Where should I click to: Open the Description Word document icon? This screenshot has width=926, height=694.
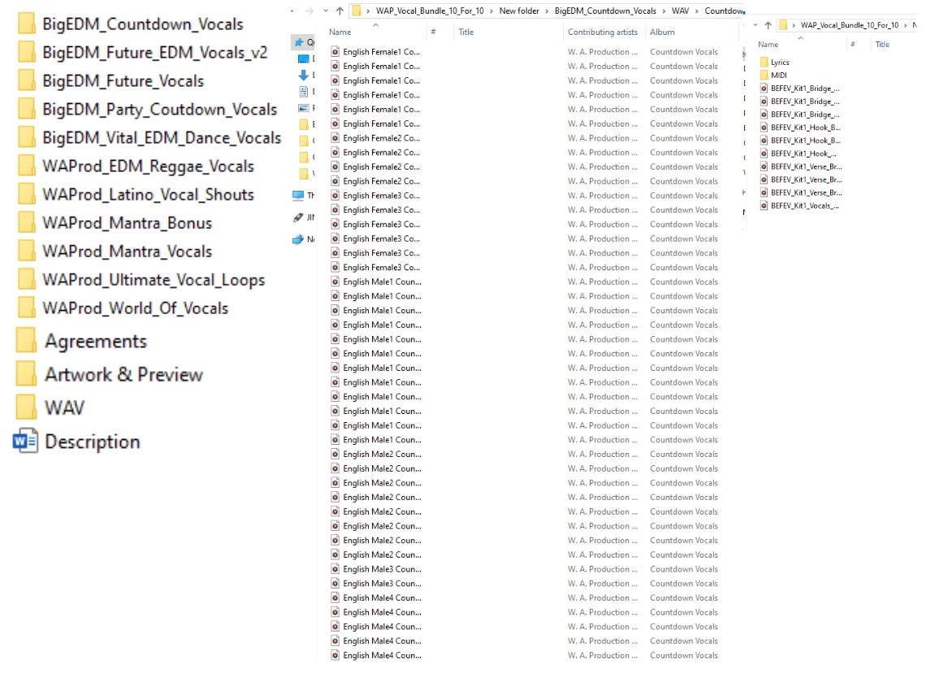25,442
